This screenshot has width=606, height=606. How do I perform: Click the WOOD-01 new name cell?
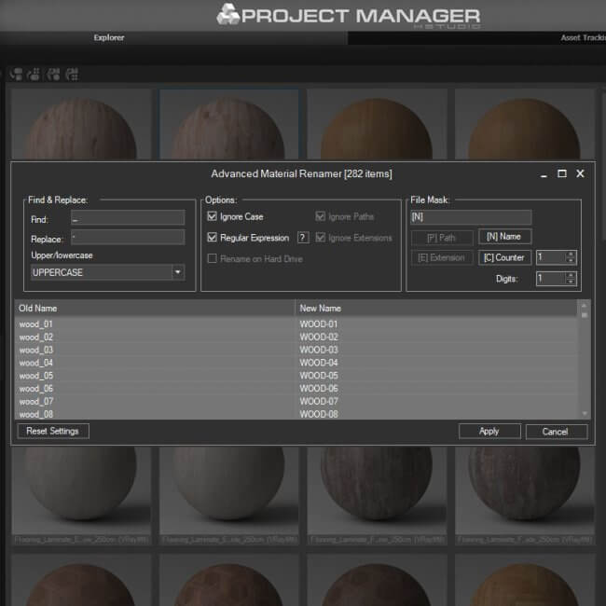(x=436, y=324)
